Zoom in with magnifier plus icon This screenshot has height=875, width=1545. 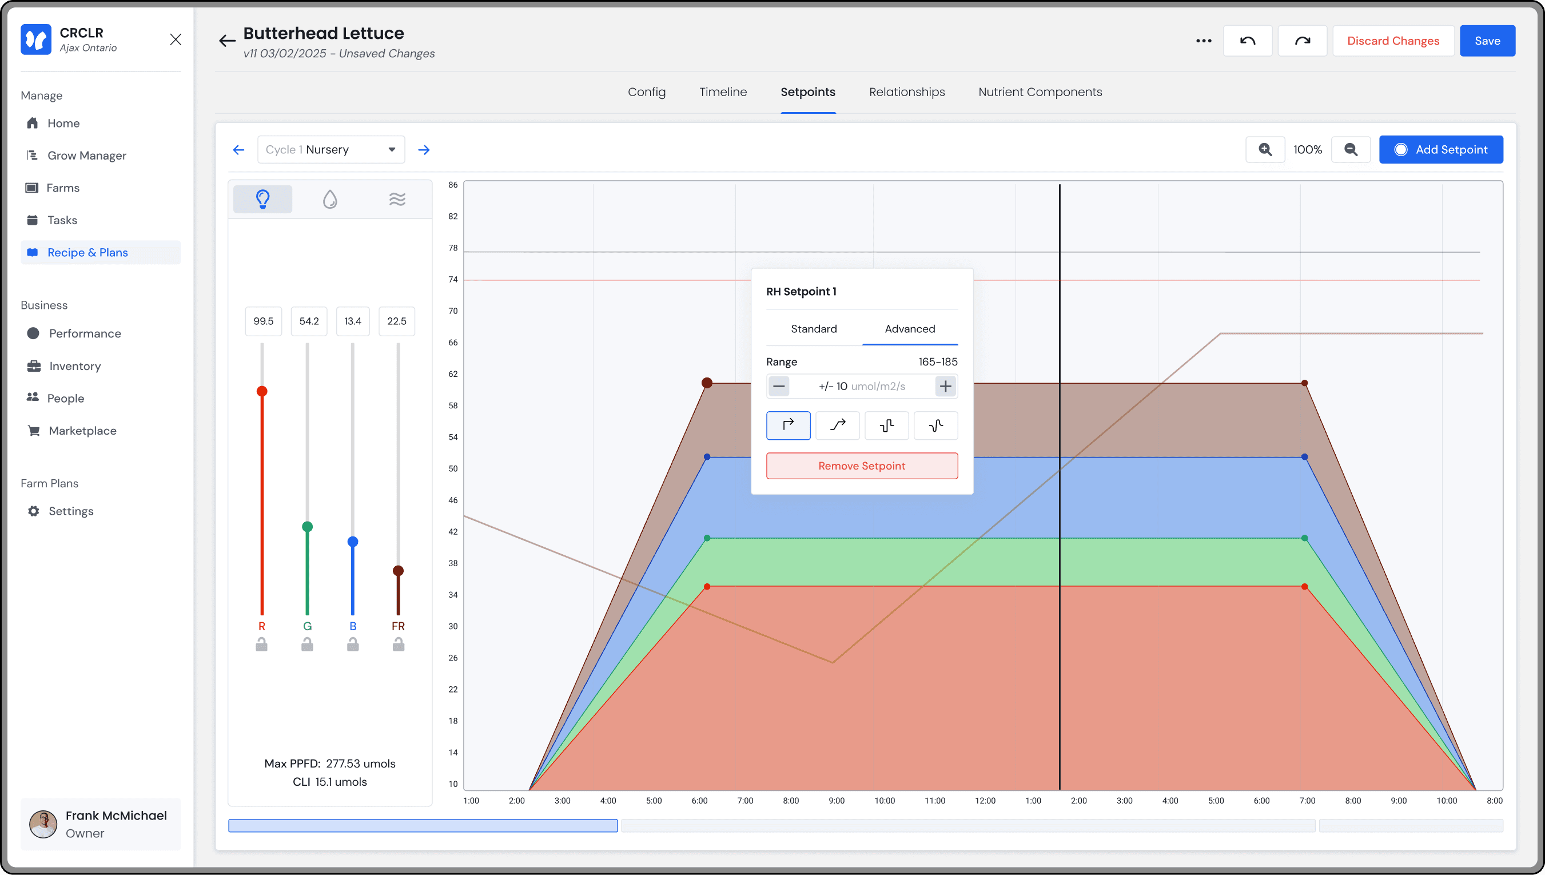tap(1265, 150)
